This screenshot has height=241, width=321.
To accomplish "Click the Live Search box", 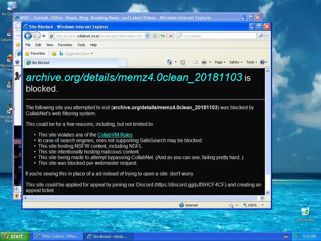I will coord(217,36).
